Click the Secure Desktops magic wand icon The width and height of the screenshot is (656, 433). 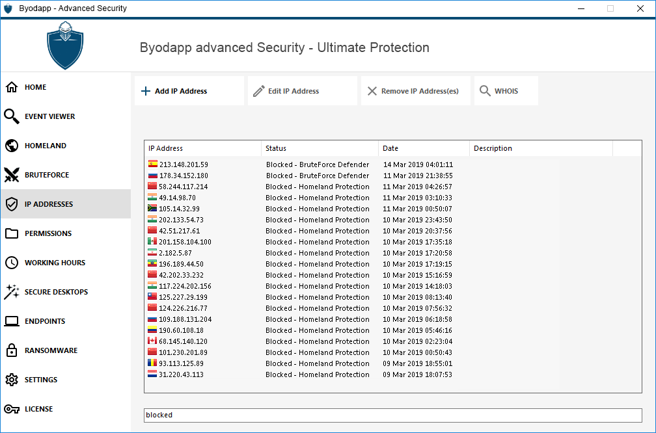[x=12, y=292]
